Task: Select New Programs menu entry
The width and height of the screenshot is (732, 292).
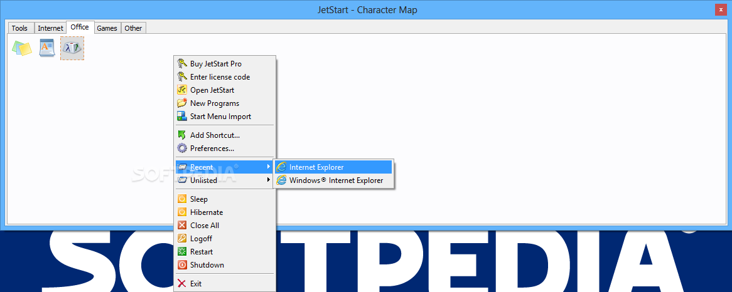Action: 225,103
